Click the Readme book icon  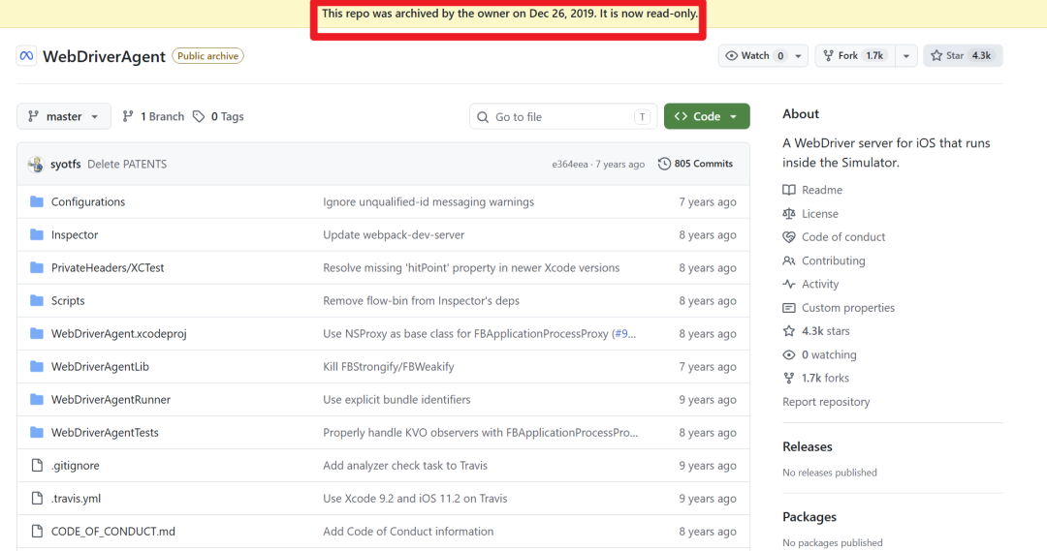point(789,190)
